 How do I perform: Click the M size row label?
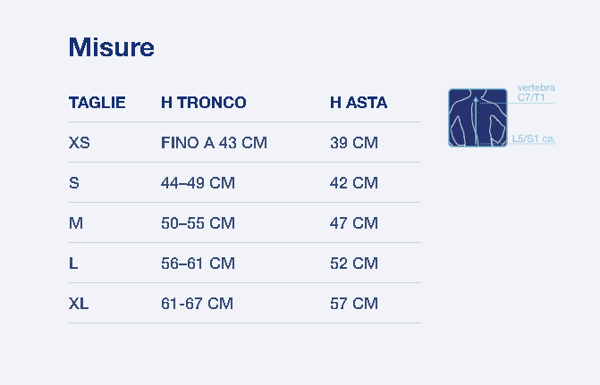tap(76, 223)
